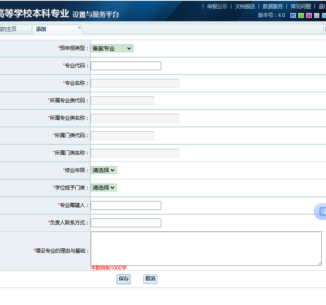The image size is (326, 305).
Task: Click the 保存 button
Action: click(x=124, y=279)
